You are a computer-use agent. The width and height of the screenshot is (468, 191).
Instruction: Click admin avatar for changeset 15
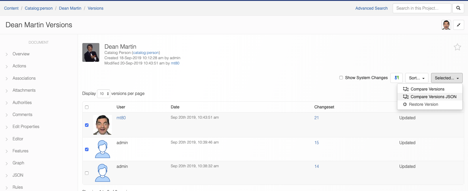point(102,149)
